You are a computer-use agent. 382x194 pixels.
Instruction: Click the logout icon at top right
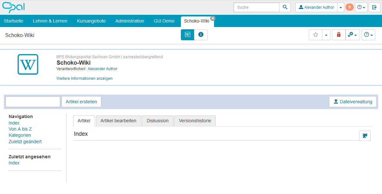click(374, 7)
